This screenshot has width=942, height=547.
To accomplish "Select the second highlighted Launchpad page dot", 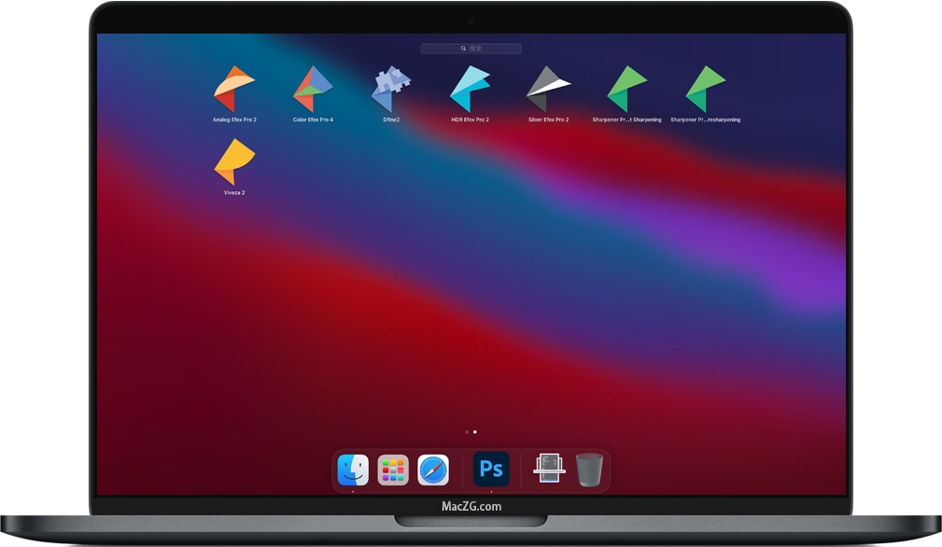I will (x=474, y=431).
